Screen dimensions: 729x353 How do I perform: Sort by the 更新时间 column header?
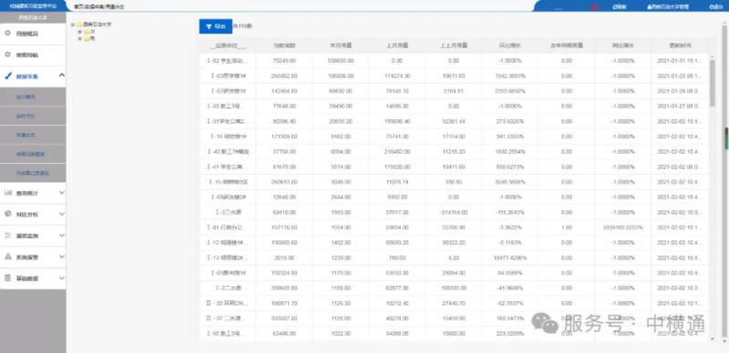tap(680, 45)
